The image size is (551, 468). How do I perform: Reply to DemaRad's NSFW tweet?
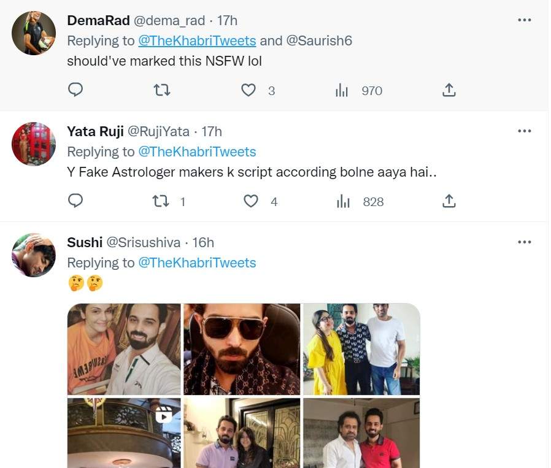click(x=75, y=90)
